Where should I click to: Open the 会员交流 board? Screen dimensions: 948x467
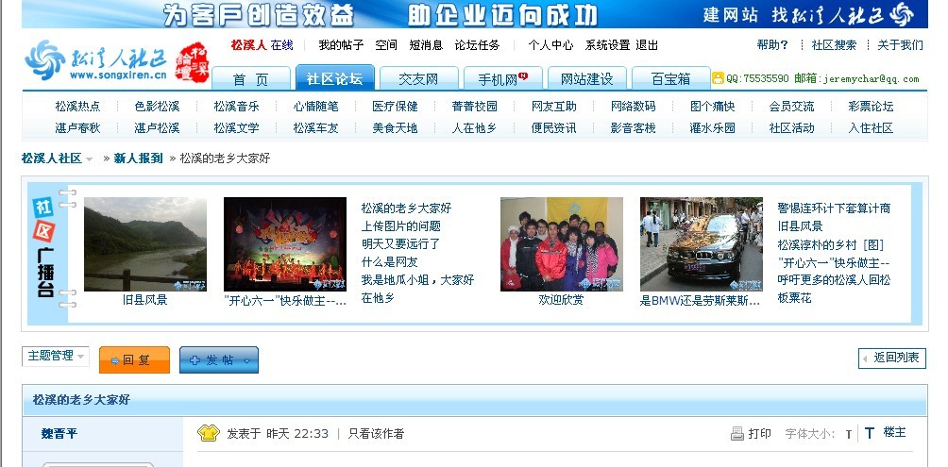(x=792, y=107)
